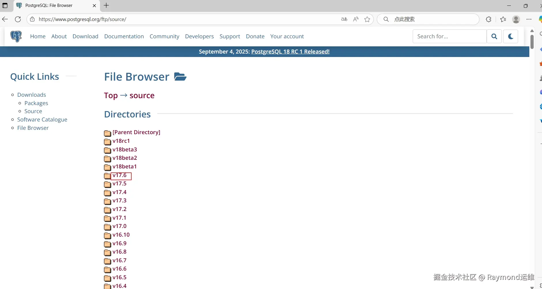Image resolution: width=542 pixels, height=289 pixels.
Task: Click the site information lock icon
Action: pyautogui.click(x=33, y=19)
